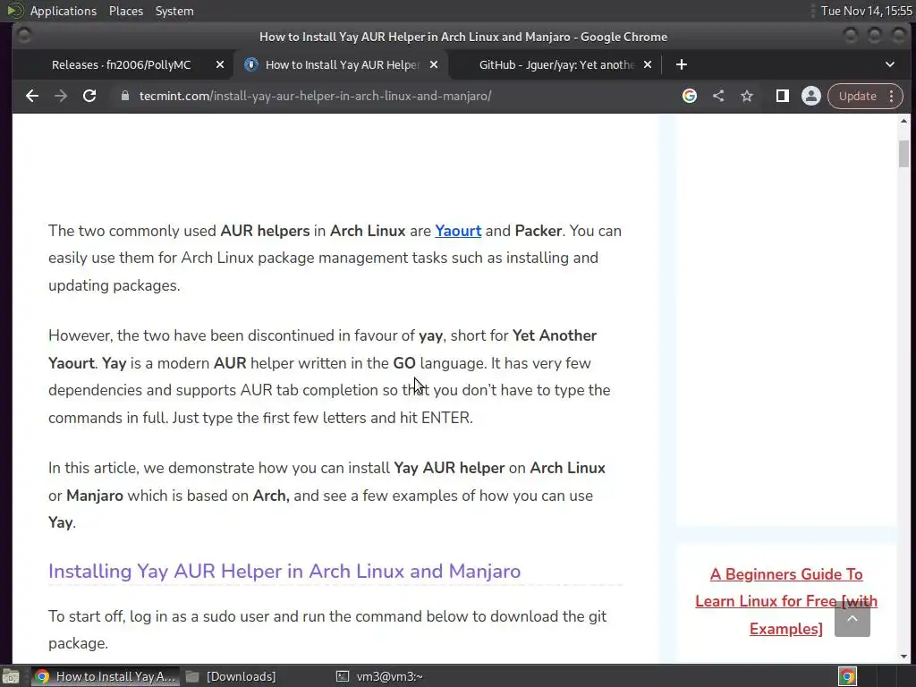The height and width of the screenshot is (687, 916).
Task: Click the Update button in Chrome
Action: [x=857, y=96]
